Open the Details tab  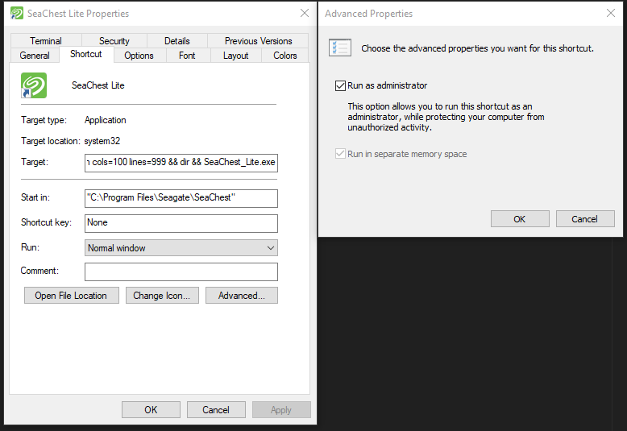click(177, 41)
